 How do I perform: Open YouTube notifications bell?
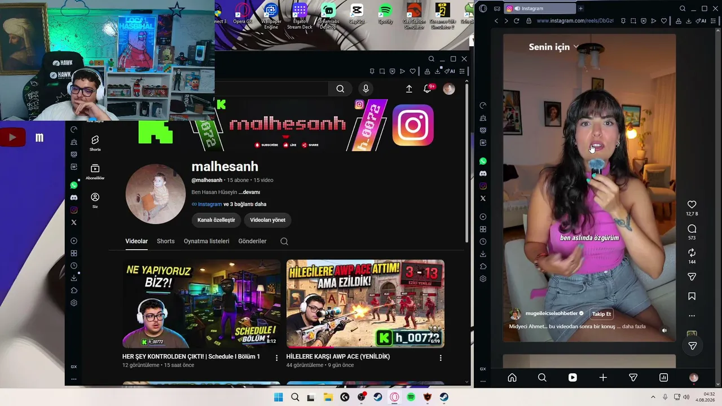(428, 89)
